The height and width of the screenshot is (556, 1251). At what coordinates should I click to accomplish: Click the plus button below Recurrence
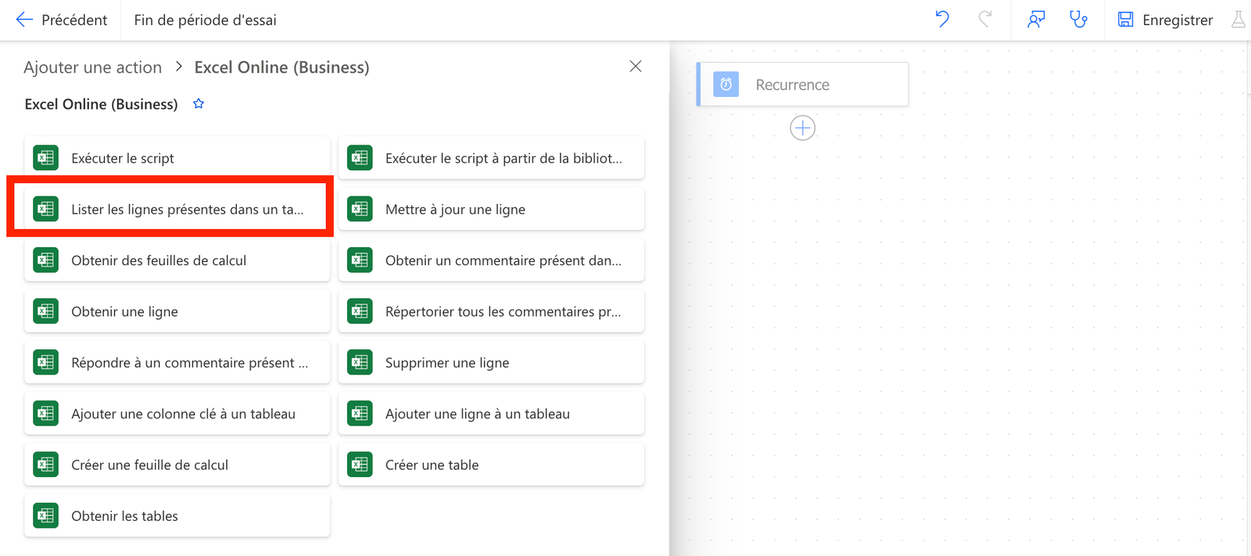tap(803, 127)
